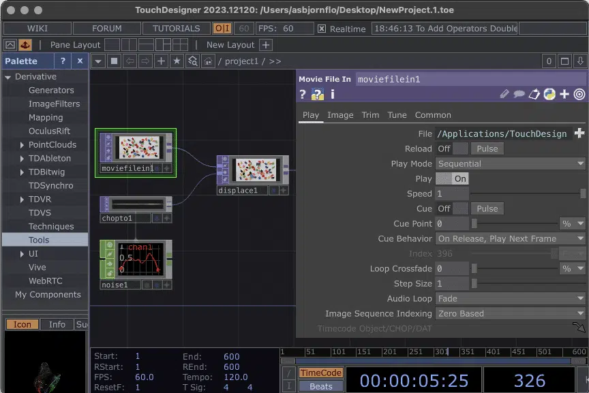Adjust the Speed slider
Screen dimensions: 589x393
point(528,193)
